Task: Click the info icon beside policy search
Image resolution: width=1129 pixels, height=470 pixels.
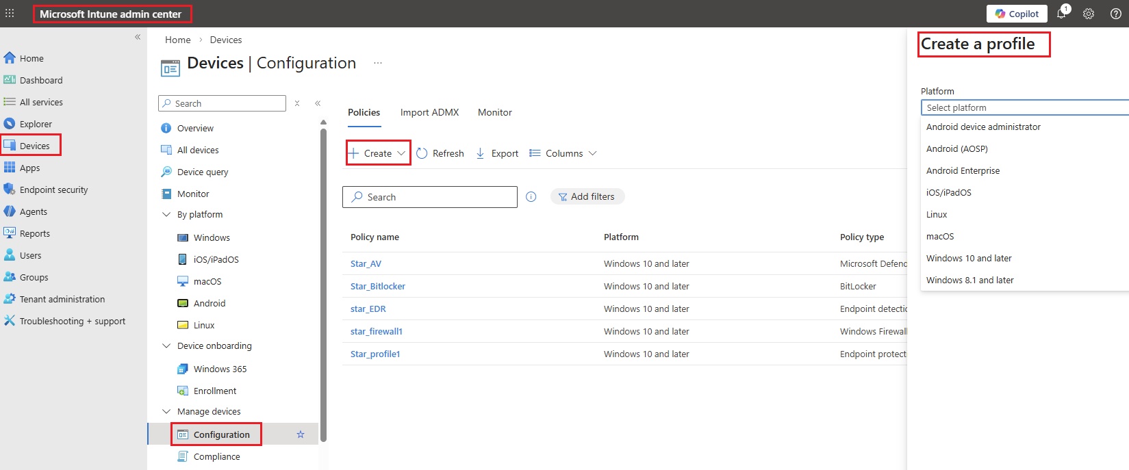Action: 531,197
